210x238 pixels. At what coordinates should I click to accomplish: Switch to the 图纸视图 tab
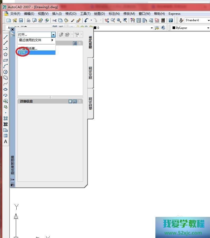(90, 73)
